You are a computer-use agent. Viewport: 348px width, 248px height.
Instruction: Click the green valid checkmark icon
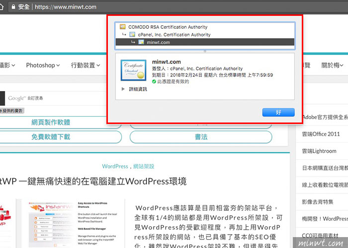154,81
